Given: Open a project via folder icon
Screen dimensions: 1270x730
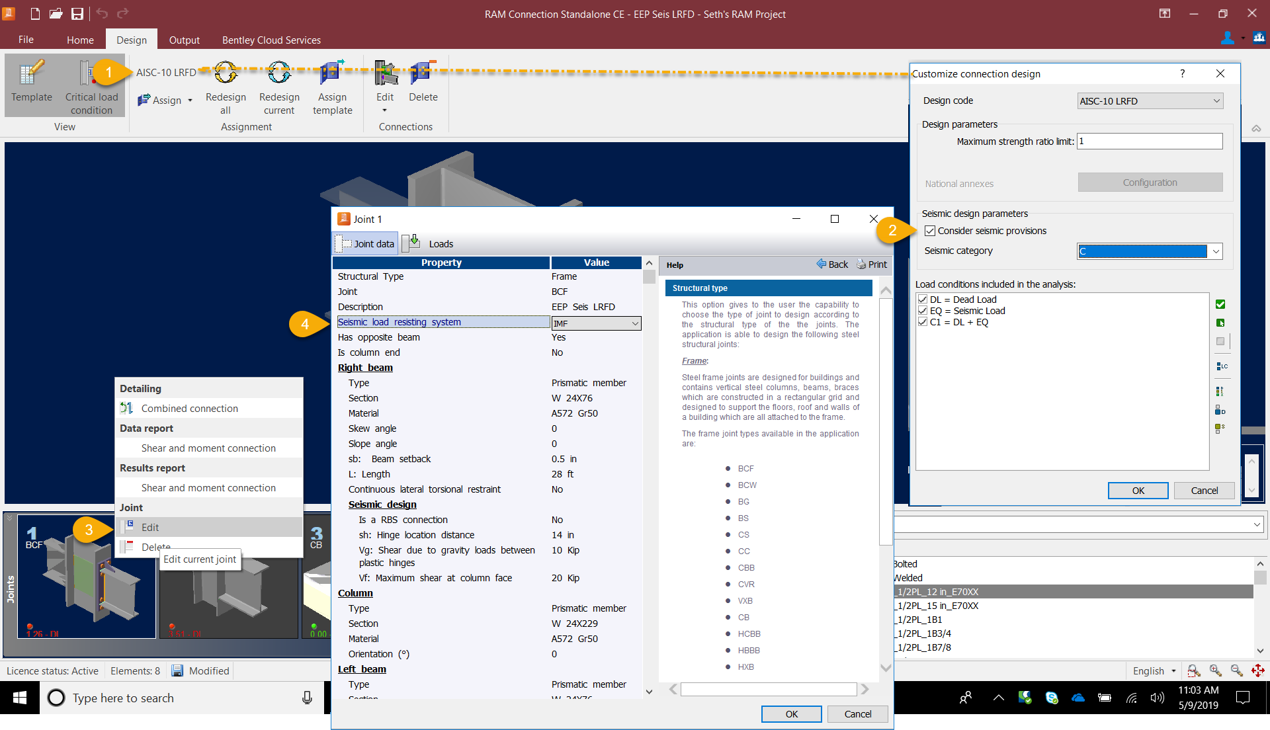Looking at the screenshot, I should tap(56, 13).
